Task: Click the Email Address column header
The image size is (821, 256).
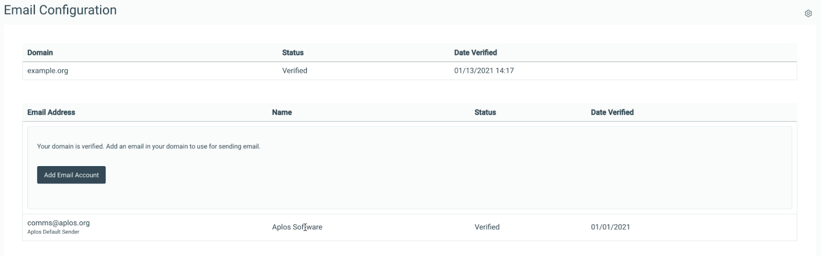Action: tap(51, 112)
